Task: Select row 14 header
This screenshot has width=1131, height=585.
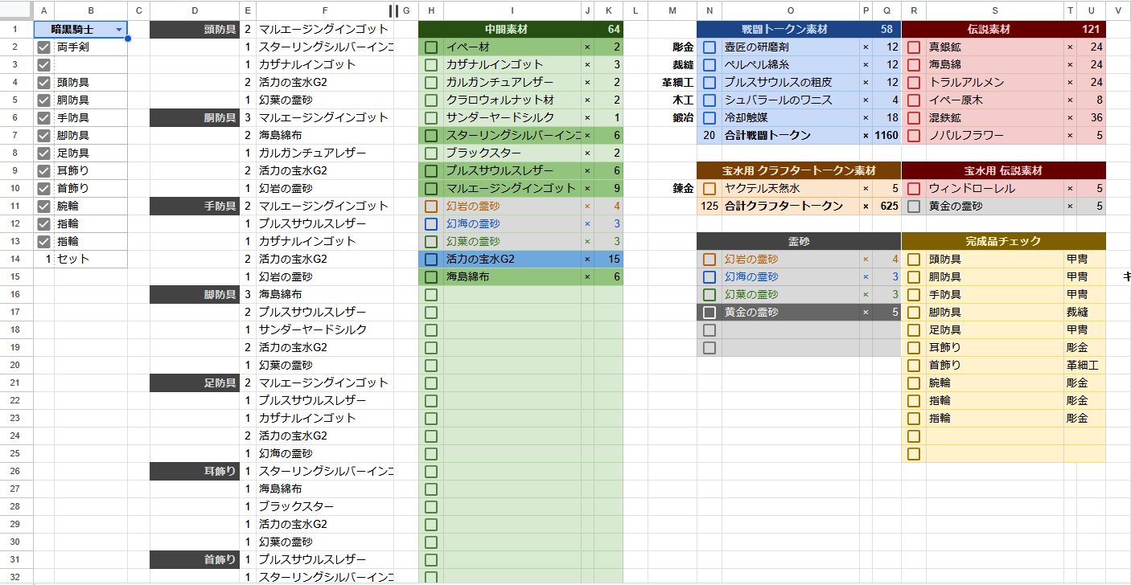Action: click(16, 260)
